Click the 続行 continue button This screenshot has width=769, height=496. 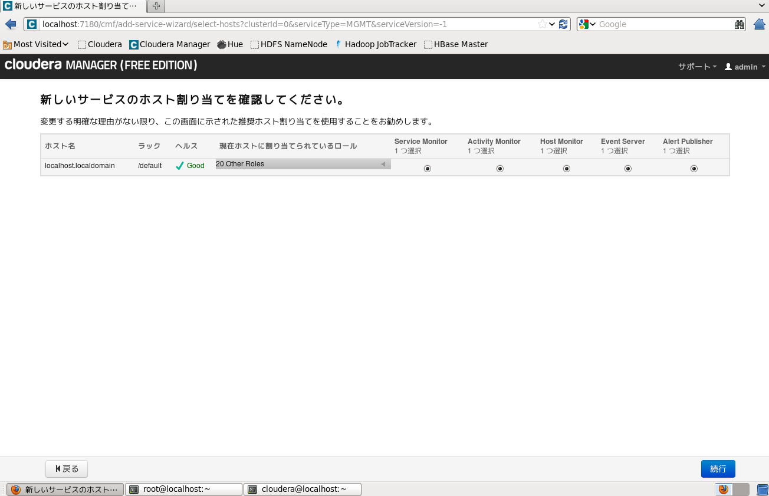(718, 469)
